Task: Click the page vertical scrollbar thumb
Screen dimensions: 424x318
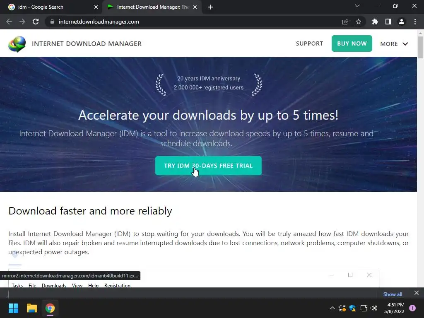Action: [421, 47]
